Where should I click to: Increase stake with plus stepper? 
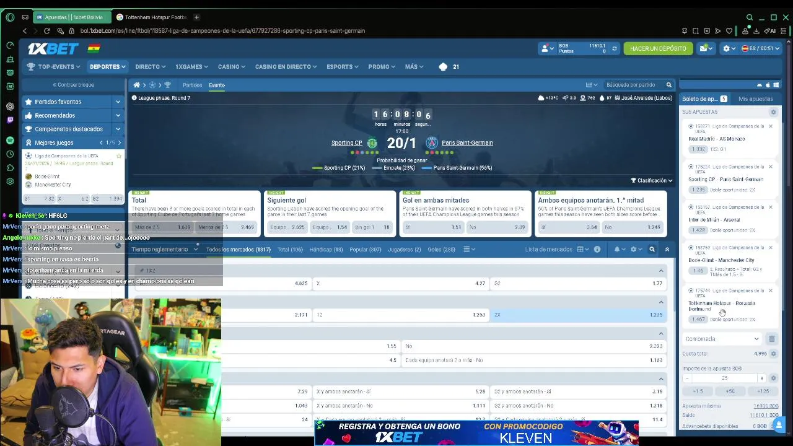(761, 378)
